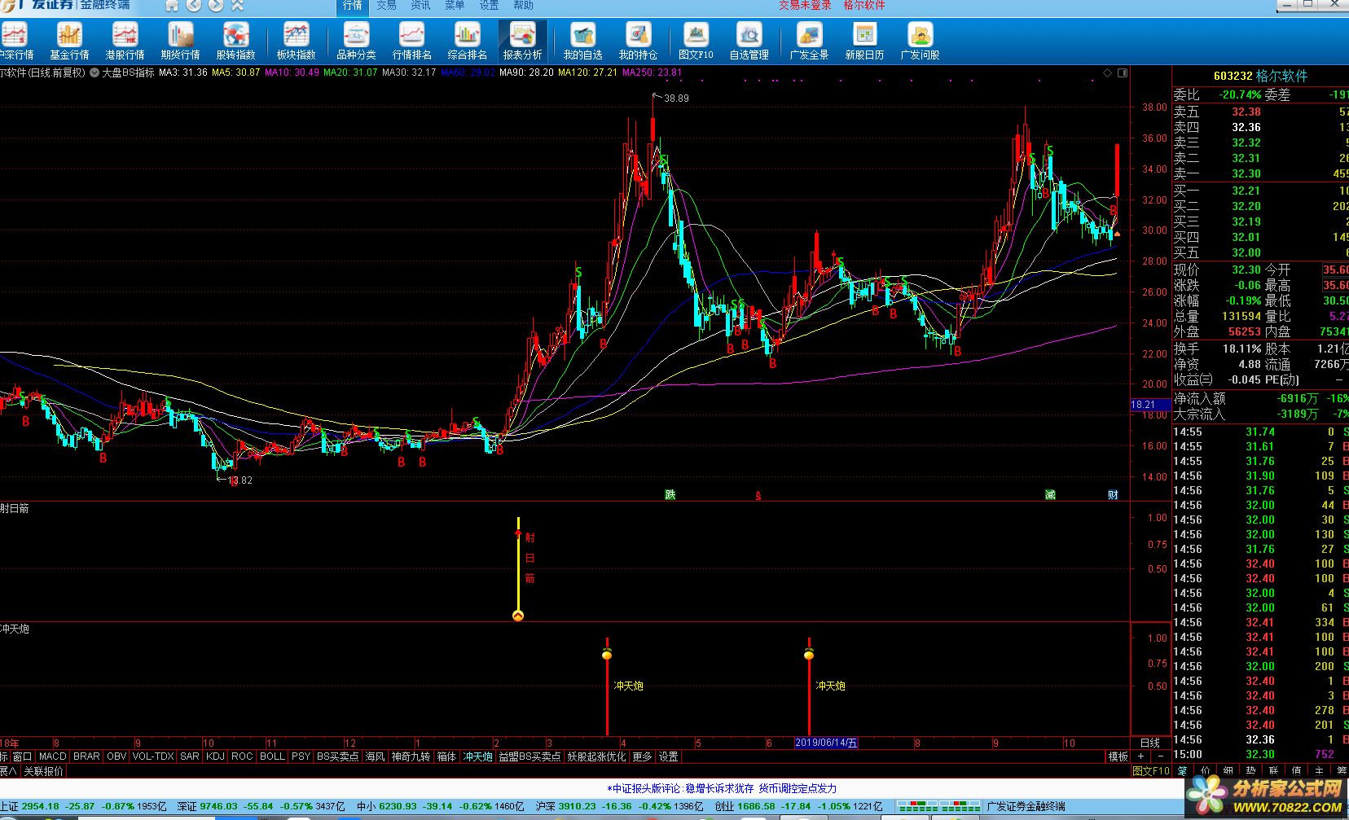1349x820 pixels.
Task: Select BRAR indicator tab
Action: 86,756
